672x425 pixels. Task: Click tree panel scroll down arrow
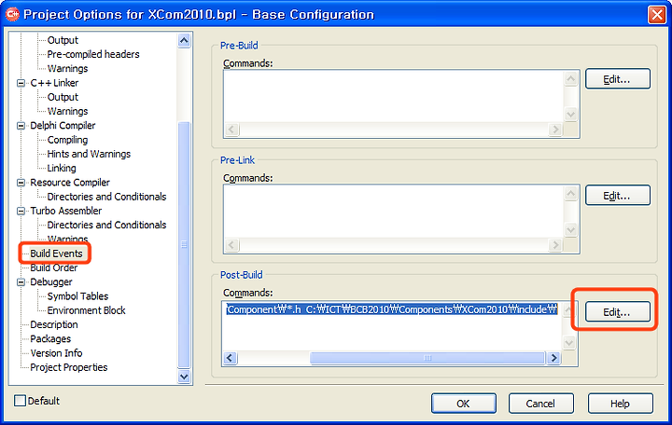pos(184,377)
